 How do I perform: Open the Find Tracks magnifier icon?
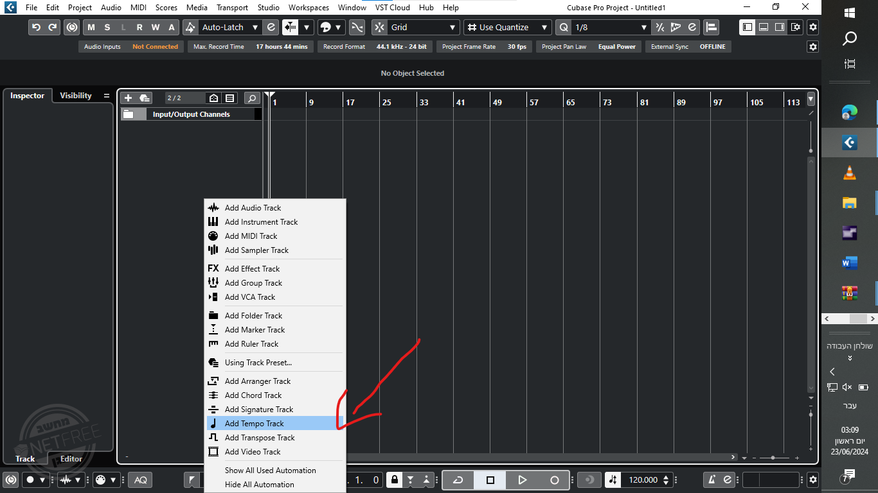pos(252,98)
